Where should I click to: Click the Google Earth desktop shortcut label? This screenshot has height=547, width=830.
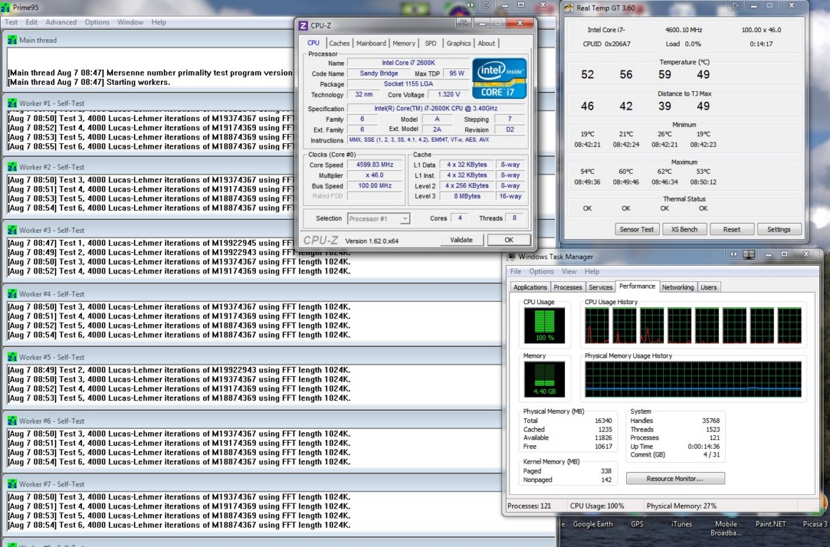[593, 524]
